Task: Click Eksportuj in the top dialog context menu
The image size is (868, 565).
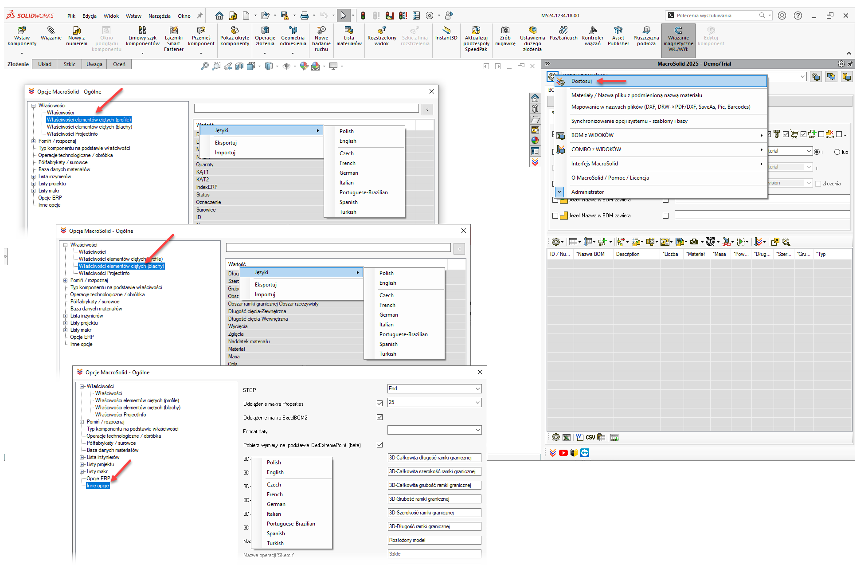Action: click(262, 143)
